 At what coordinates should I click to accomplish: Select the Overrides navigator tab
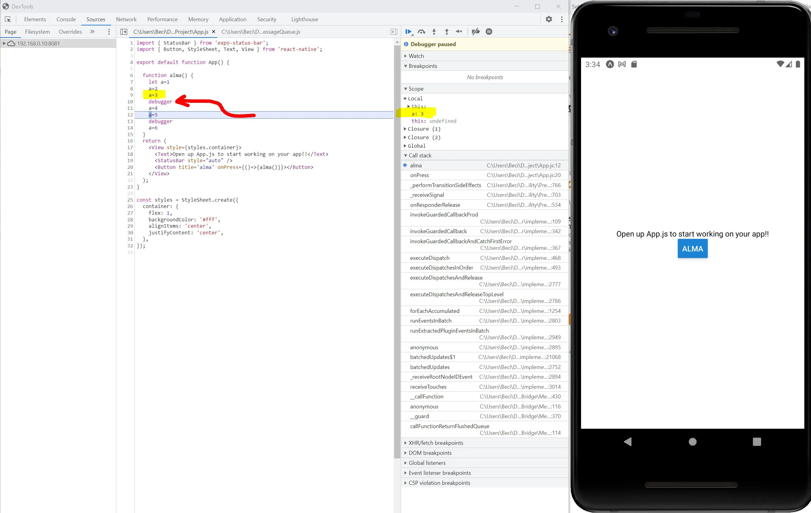click(70, 32)
